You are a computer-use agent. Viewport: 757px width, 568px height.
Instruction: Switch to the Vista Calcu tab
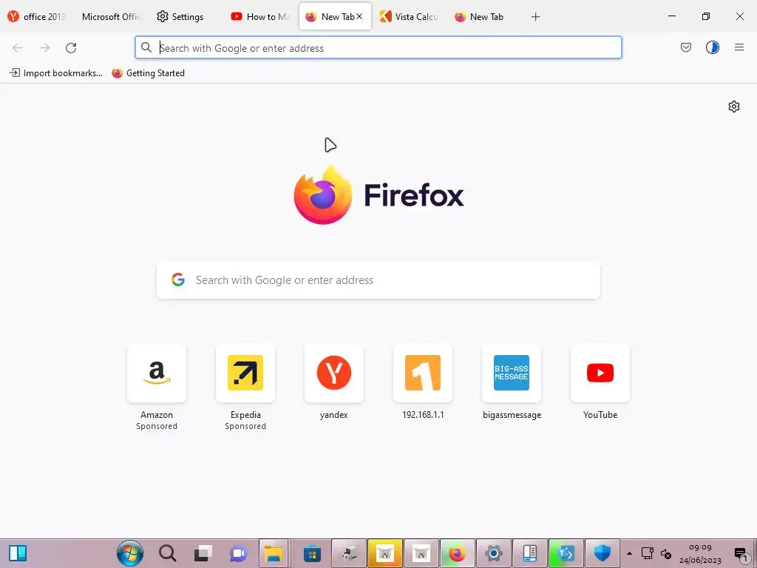click(410, 17)
